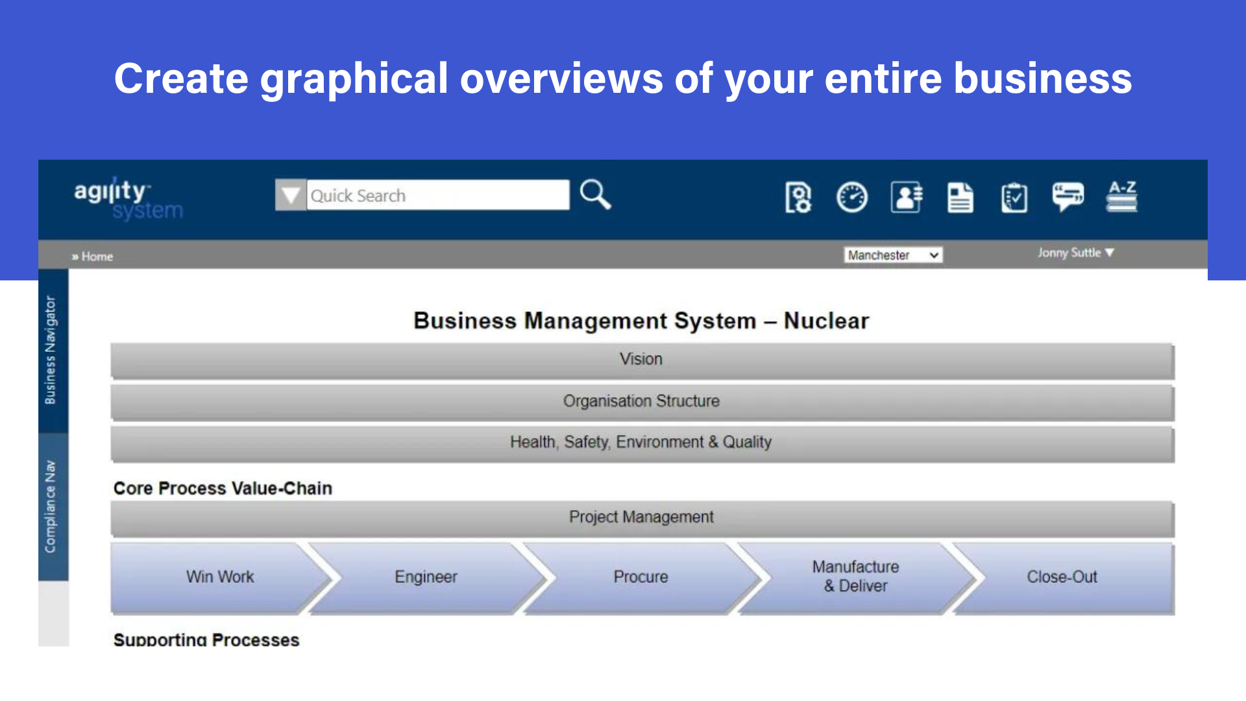Switch to the Compliance Nav side tab
Viewport: 1246px width, 701px height.
click(51, 506)
